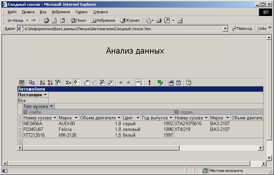Refresh the page in browser toolbar

[54, 20]
